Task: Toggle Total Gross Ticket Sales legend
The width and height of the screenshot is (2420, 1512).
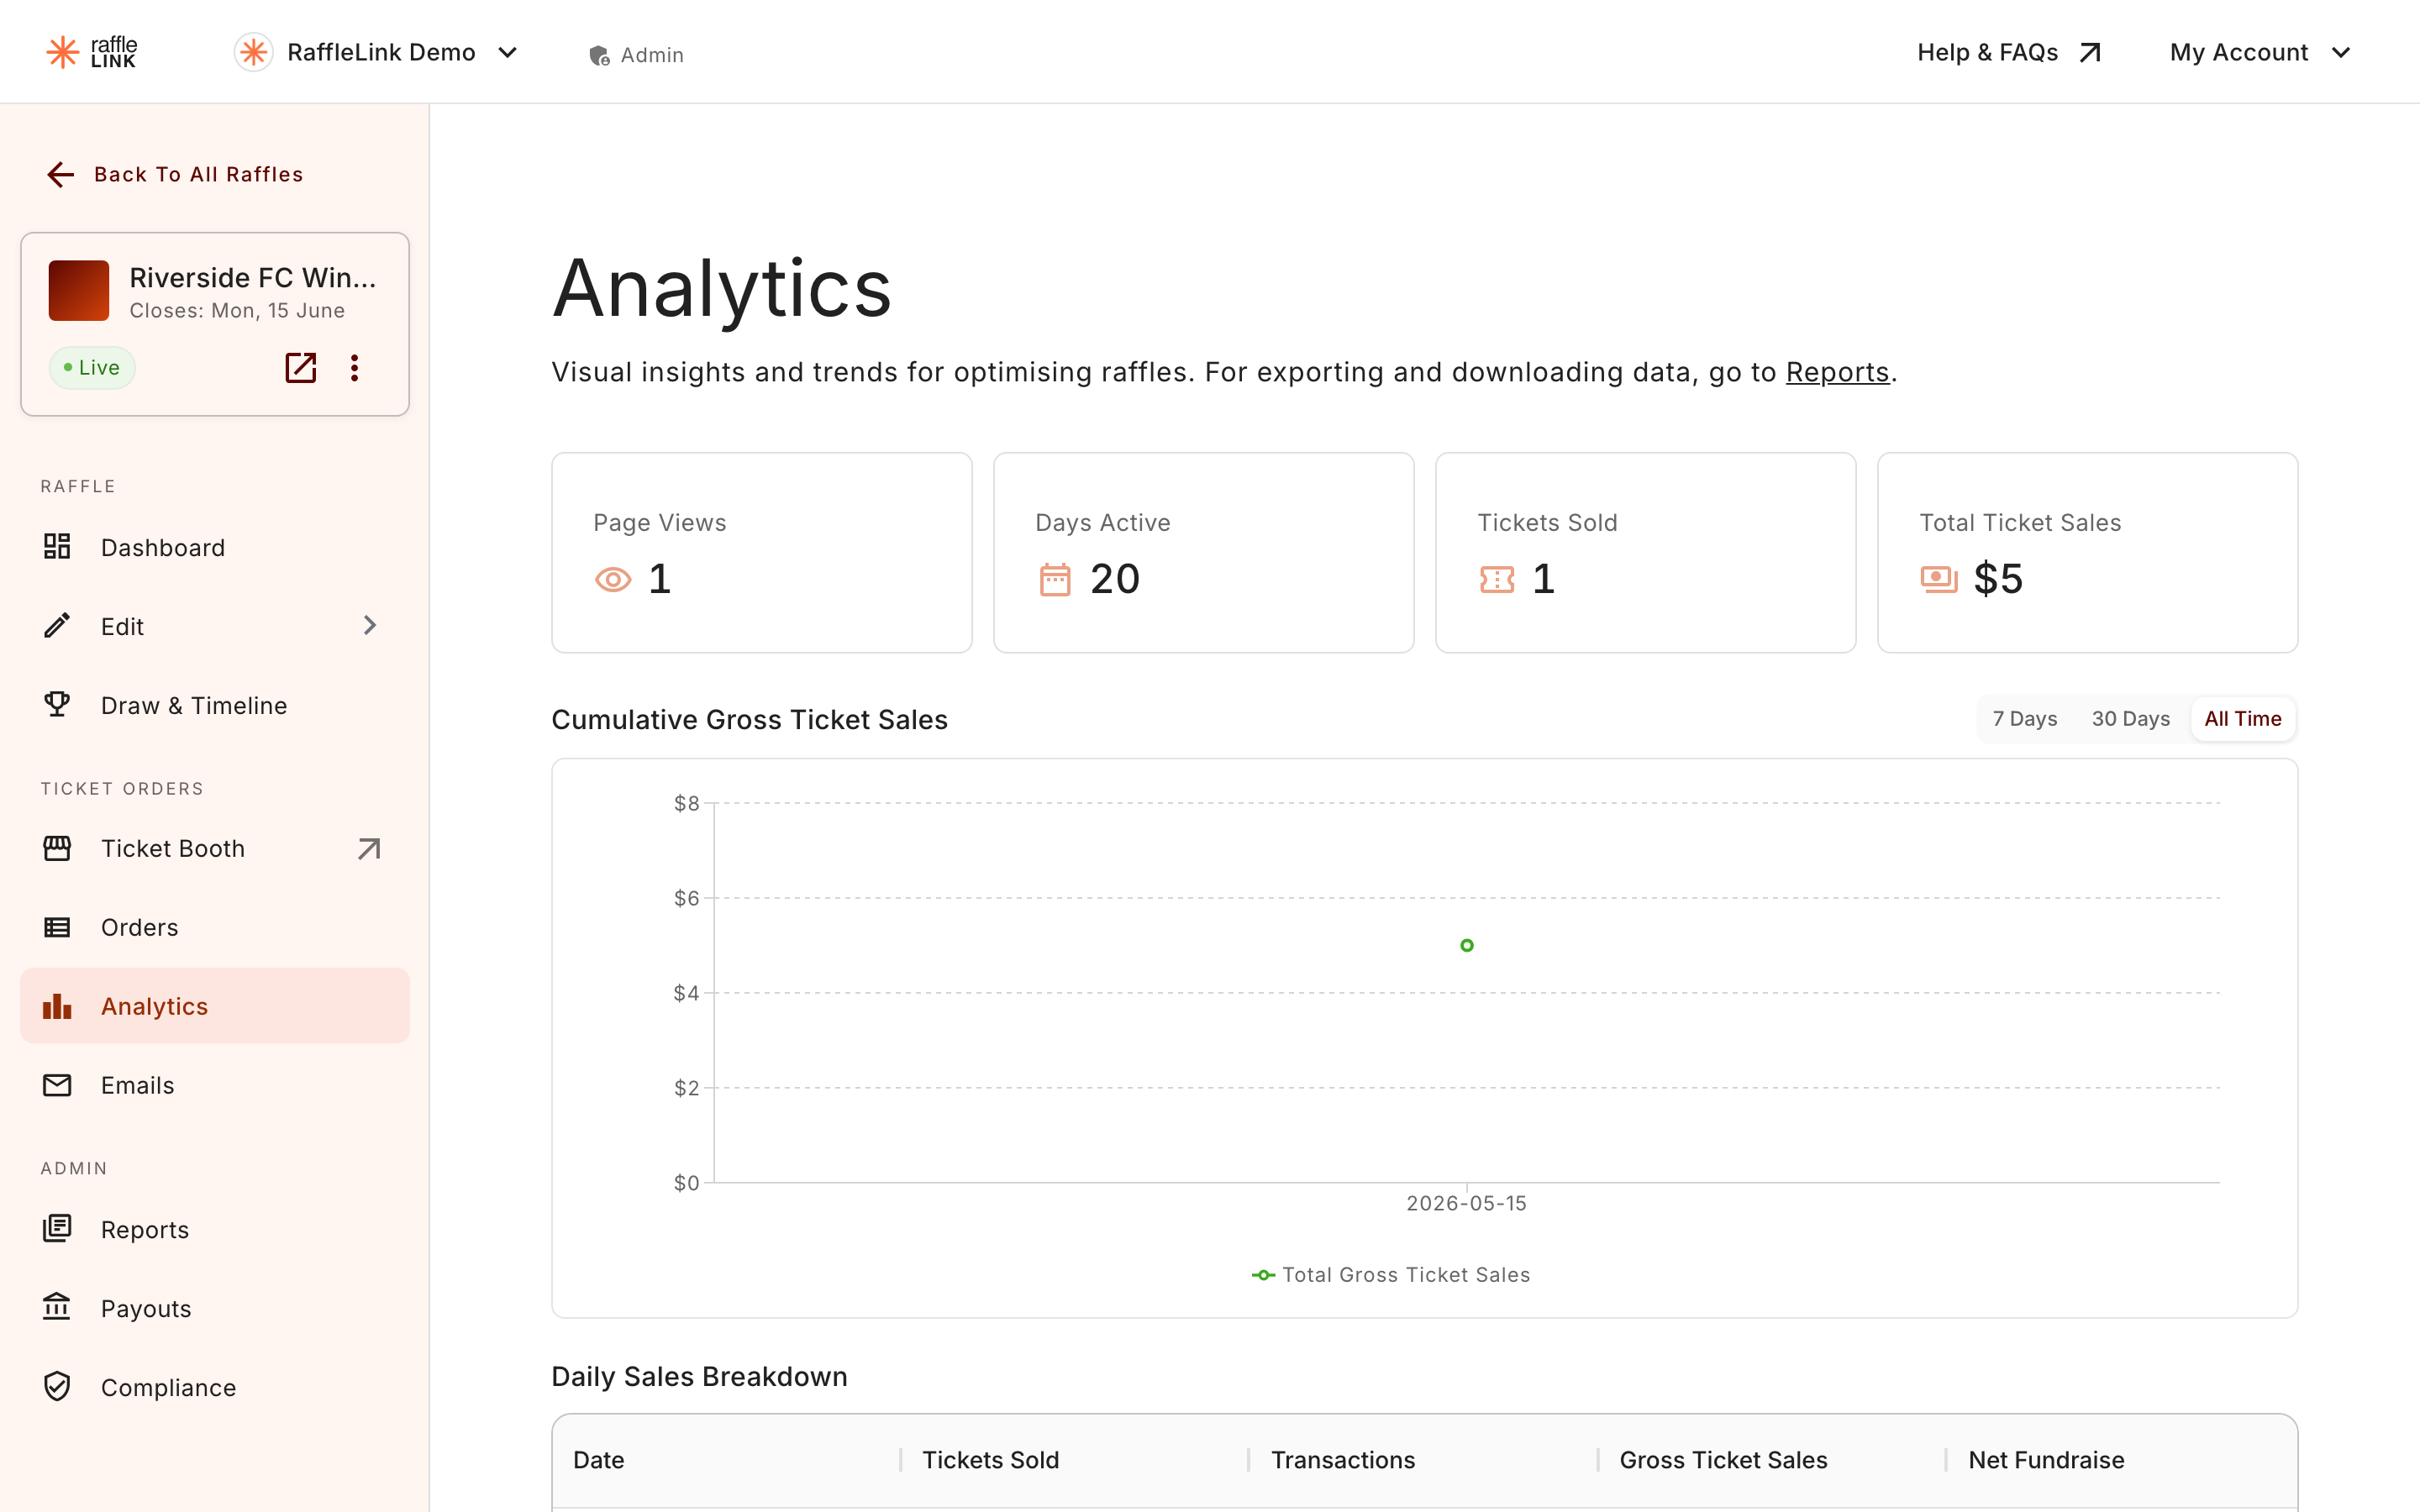Action: pyautogui.click(x=1391, y=1275)
